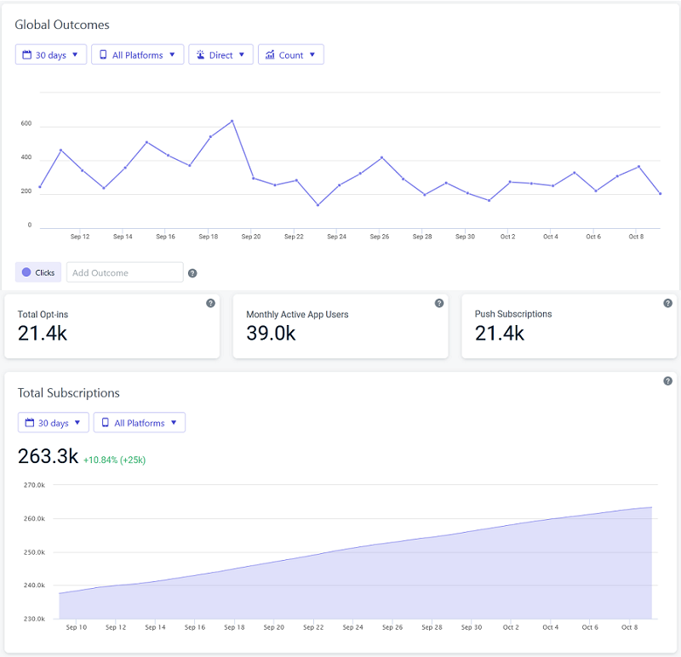Toggle the Clicks outcome chip
681x657 pixels.
pos(38,272)
